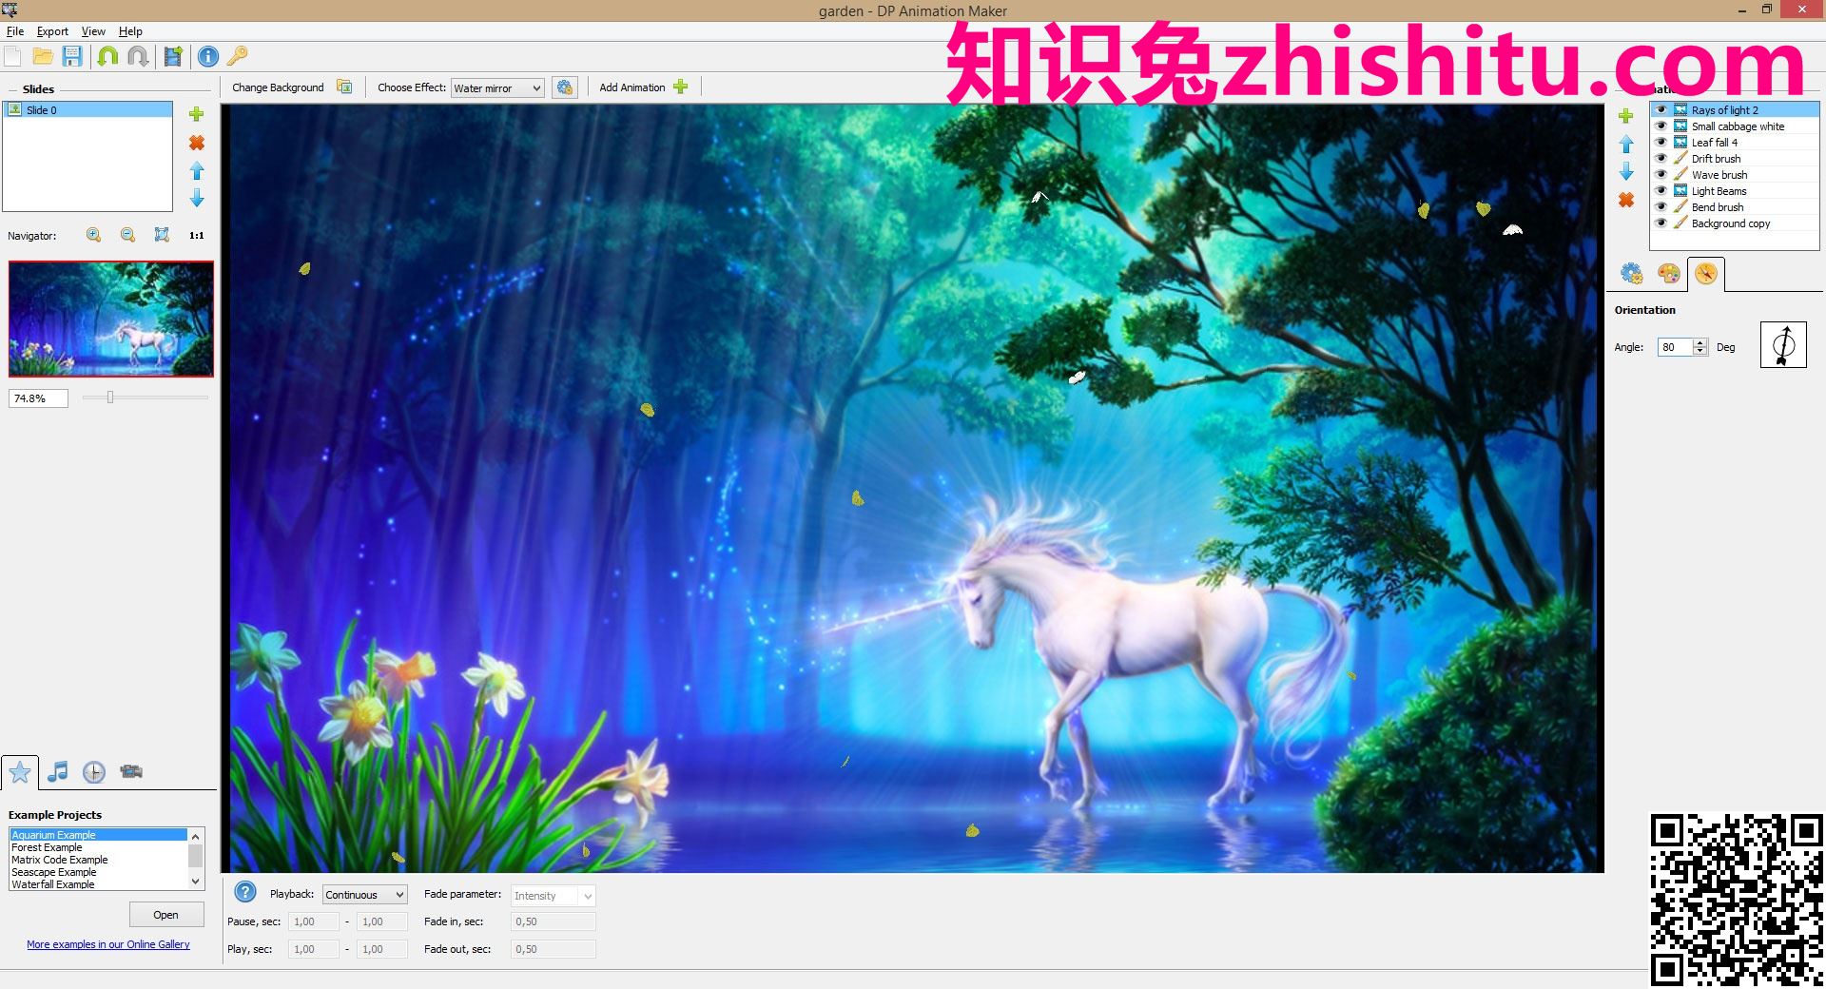Click the Angle input field

coord(1675,347)
